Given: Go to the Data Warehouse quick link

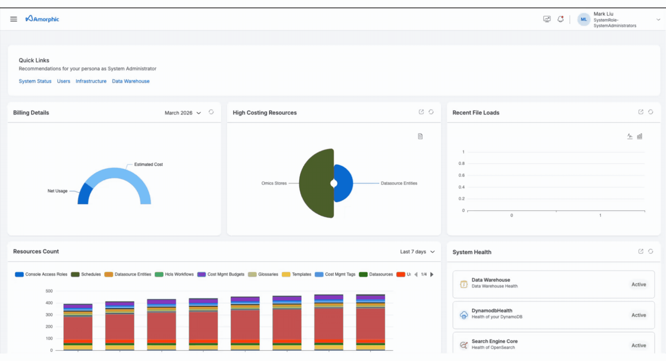Looking at the screenshot, I should tap(131, 81).
